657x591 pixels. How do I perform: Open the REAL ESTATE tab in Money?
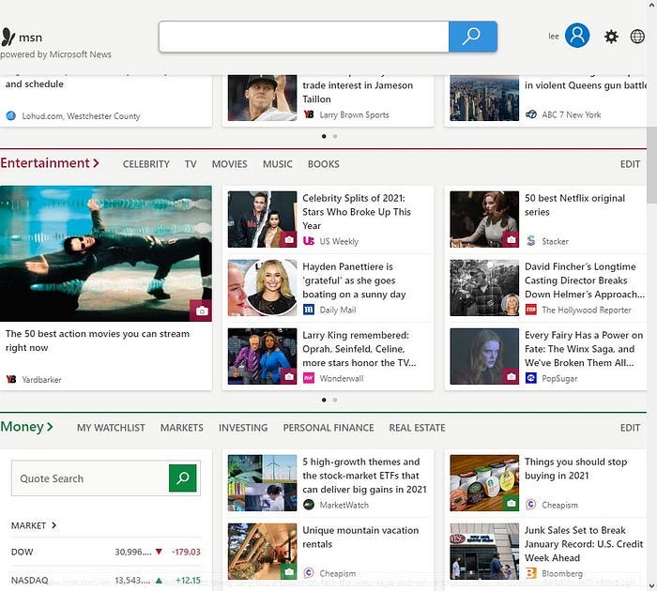tap(417, 428)
